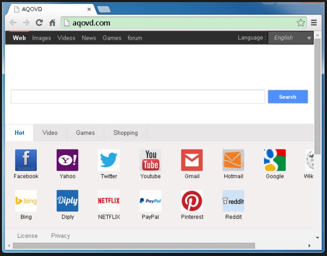Open the NETFLIX shortcut icon
327x256 pixels.
[109, 201]
